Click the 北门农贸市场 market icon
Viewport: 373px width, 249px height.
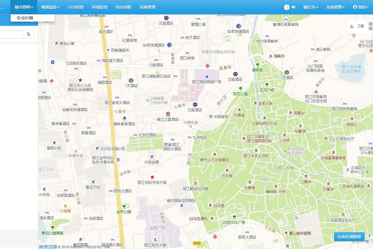click(316, 91)
